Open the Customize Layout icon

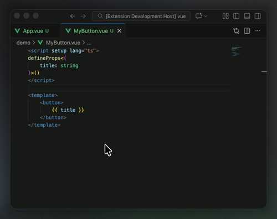[x=225, y=16]
